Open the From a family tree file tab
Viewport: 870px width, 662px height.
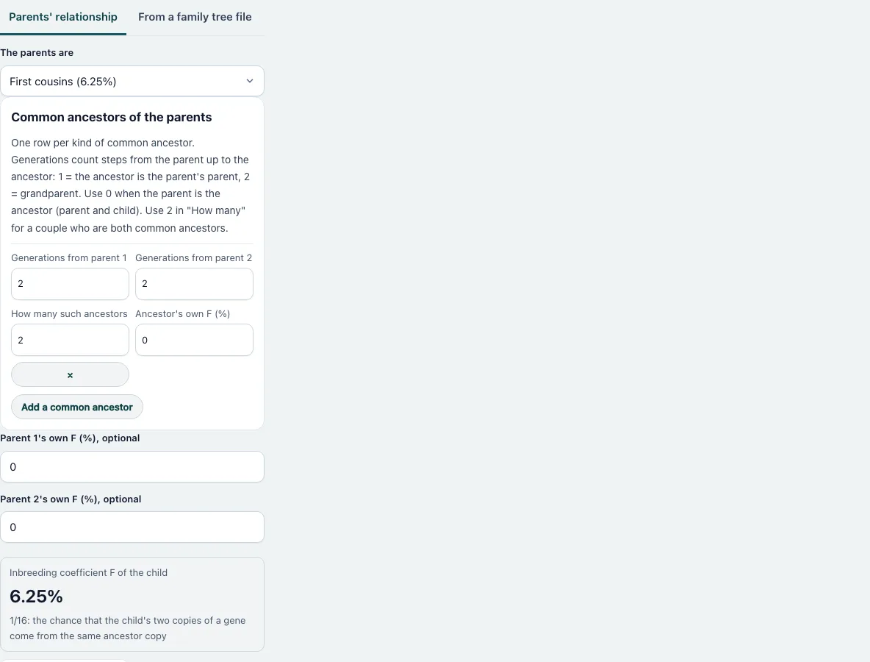click(x=195, y=17)
